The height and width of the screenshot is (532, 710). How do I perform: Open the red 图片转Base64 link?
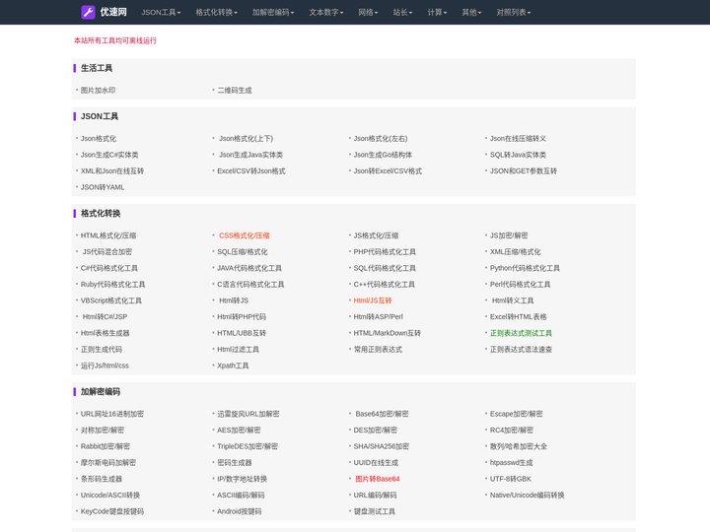coord(378,479)
